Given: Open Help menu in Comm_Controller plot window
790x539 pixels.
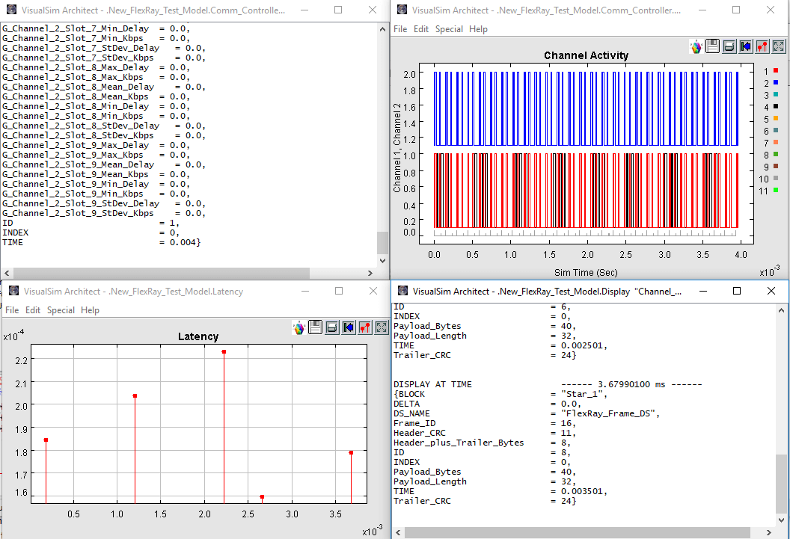Looking at the screenshot, I should click(x=478, y=29).
